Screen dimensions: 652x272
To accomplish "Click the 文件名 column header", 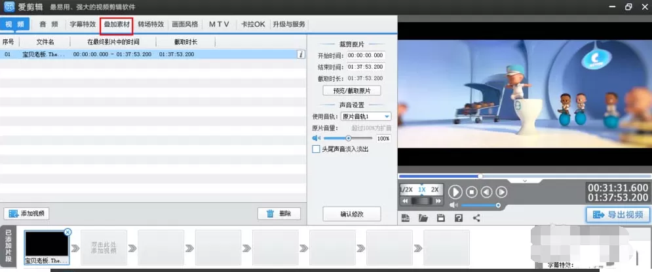I will coord(45,42).
